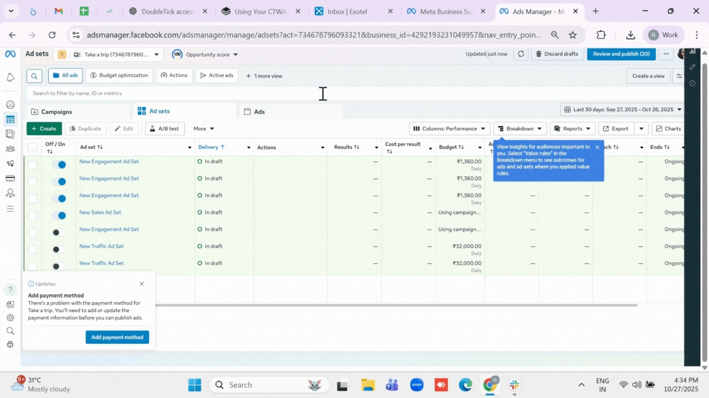This screenshot has height=398, width=709.
Task: Open the date range Last 30 days dropdown
Action: tap(623, 109)
